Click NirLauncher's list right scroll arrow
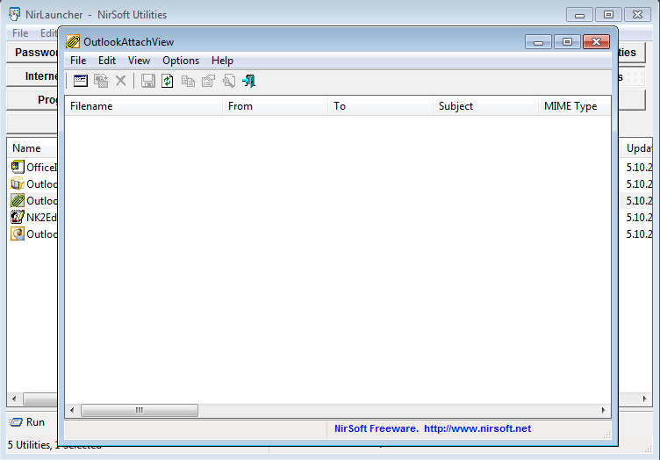The height and width of the screenshot is (460, 660). point(644,399)
